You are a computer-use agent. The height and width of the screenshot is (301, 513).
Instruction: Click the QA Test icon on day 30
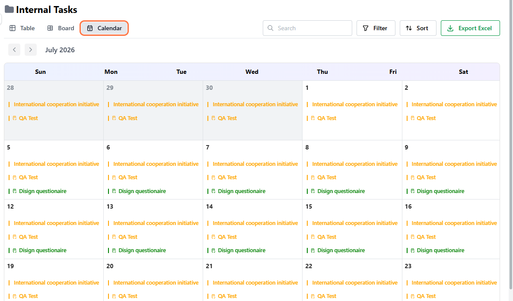point(213,118)
